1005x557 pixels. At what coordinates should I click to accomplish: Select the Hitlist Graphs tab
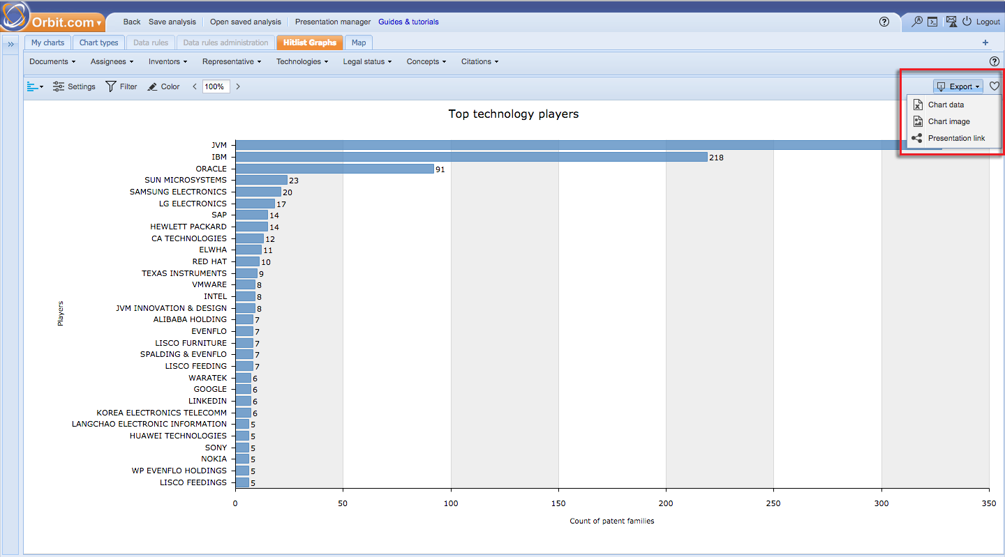coord(310,43)
